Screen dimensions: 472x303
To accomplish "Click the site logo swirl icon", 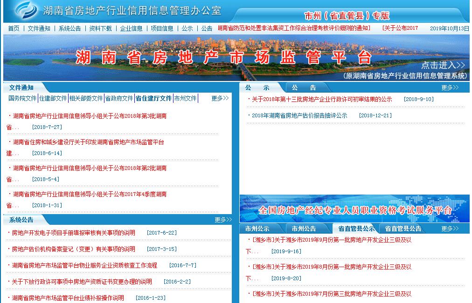I will [27, 10].
